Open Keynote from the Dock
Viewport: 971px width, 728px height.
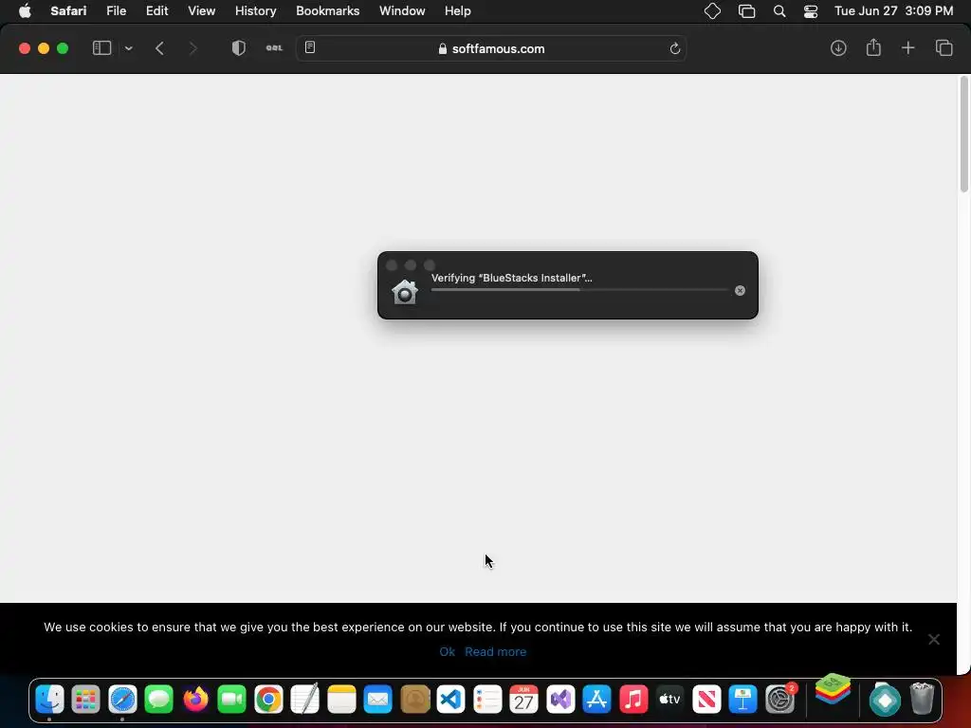743,700
